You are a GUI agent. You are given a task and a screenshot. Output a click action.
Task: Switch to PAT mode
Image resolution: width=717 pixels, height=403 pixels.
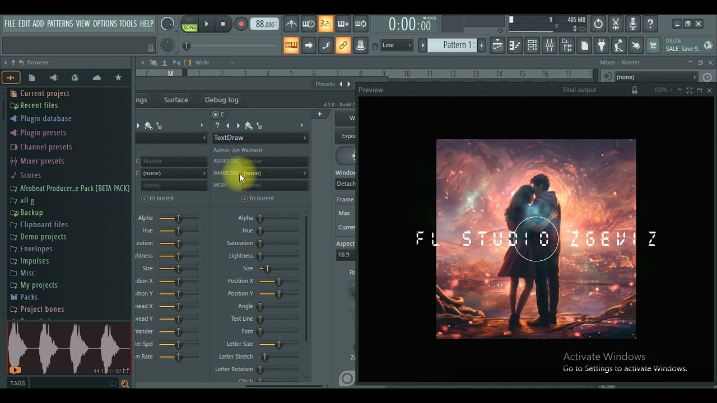[x=190, y=20]
